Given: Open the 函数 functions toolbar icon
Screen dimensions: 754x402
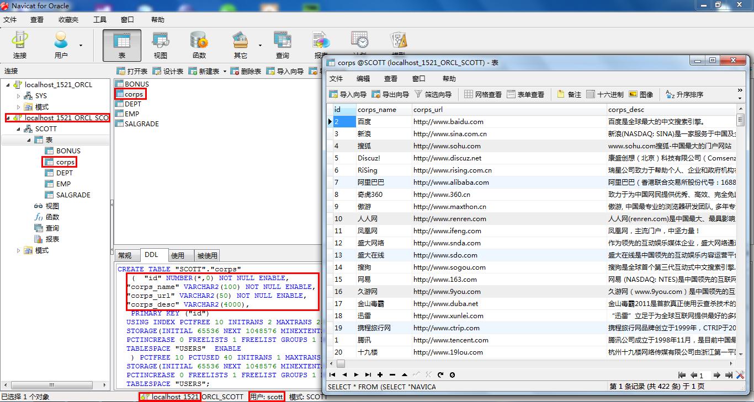Looking at the screenshot, I should 199,45.
